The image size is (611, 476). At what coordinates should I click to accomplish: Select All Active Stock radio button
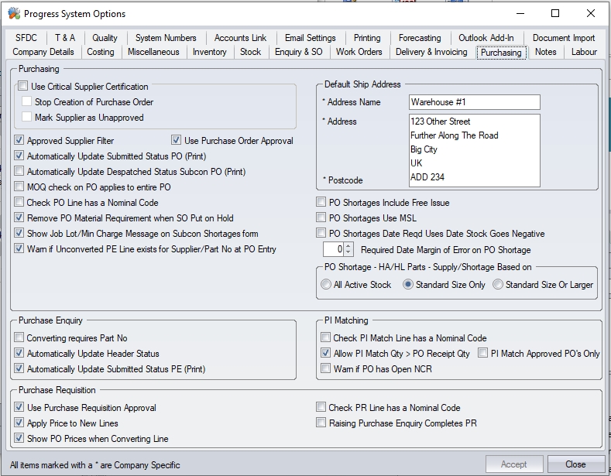tap(326, 285)
